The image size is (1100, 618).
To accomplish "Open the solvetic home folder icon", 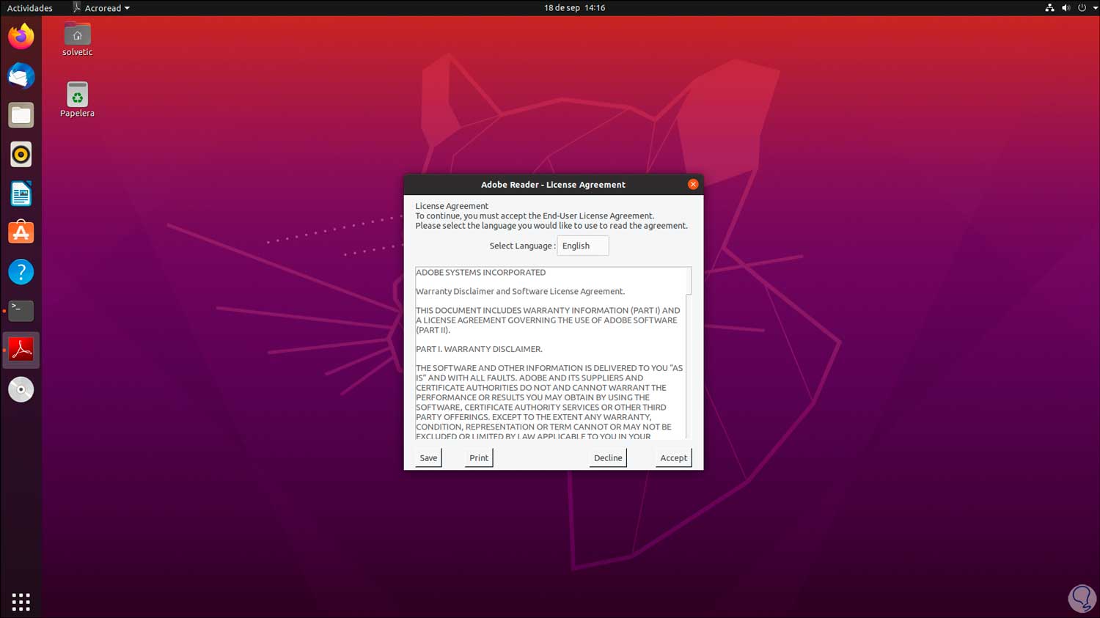I will pyautogui.click(x=77, y=40).
